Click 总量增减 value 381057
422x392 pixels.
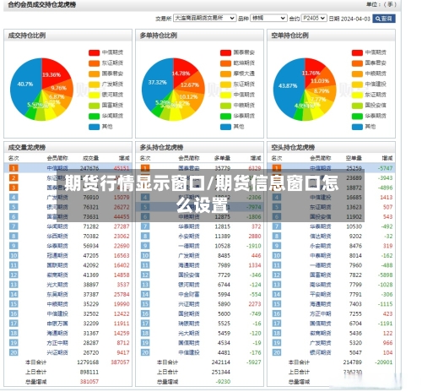pyautogui.click(x=89, y=382)
